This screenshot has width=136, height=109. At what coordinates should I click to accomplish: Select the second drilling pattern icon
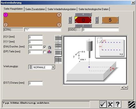click(58, 46)
